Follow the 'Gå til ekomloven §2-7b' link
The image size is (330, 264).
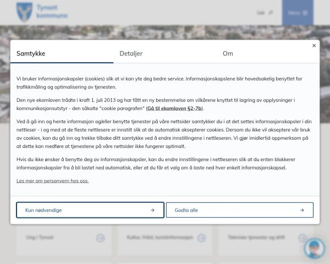coord(174,108)
